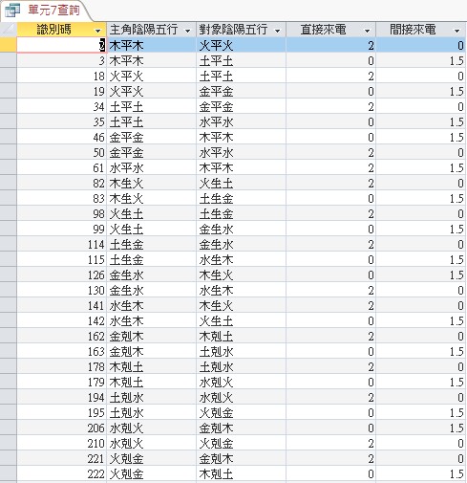Click the row selector for record 50

click(9, 152)
